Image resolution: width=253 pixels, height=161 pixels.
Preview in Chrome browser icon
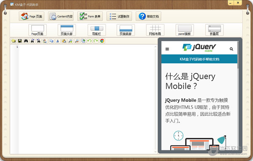[x=102, y=41]
